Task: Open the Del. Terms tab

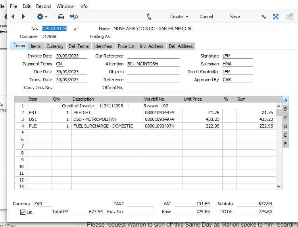Action: tap(79, 46)
